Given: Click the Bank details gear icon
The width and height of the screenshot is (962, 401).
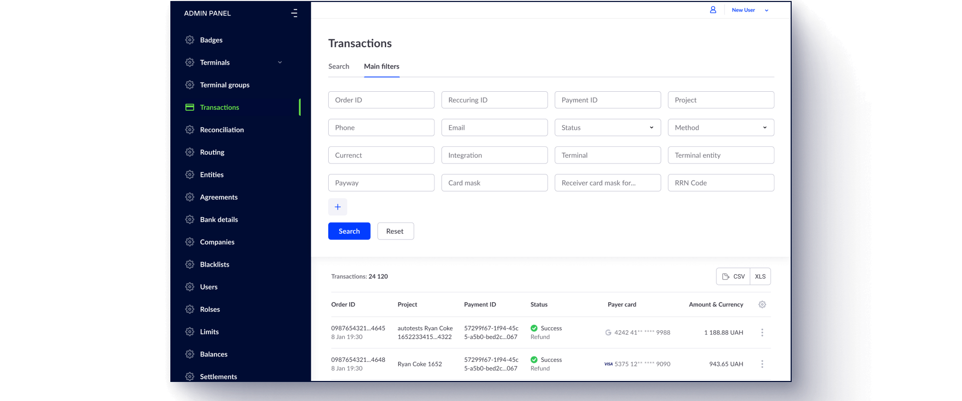Looking at the screenshot, I should (189, 220).
